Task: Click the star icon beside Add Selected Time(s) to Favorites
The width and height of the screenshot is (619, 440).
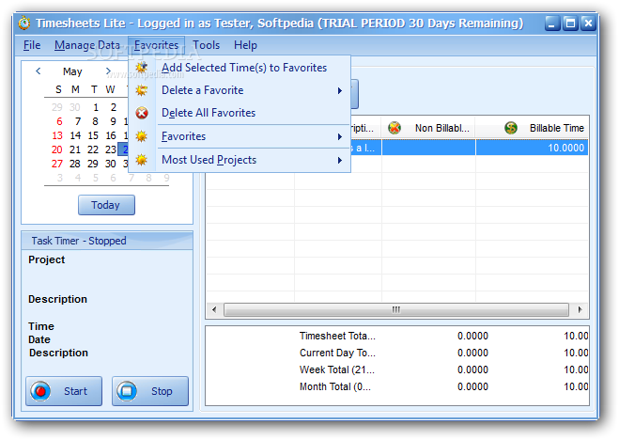Action: coord(141,68)
